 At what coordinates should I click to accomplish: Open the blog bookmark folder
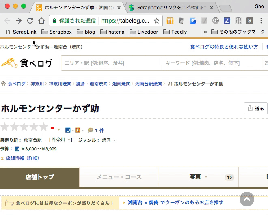click(86, 32)
